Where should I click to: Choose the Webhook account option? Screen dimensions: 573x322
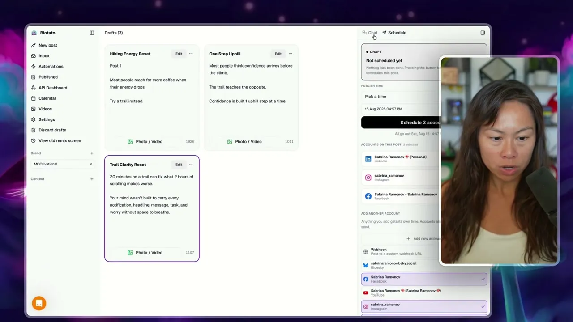coord(401,251)
